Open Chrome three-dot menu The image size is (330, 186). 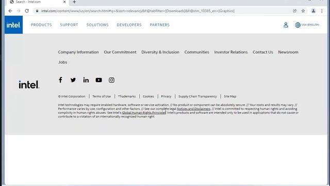[x=322, y=11]
